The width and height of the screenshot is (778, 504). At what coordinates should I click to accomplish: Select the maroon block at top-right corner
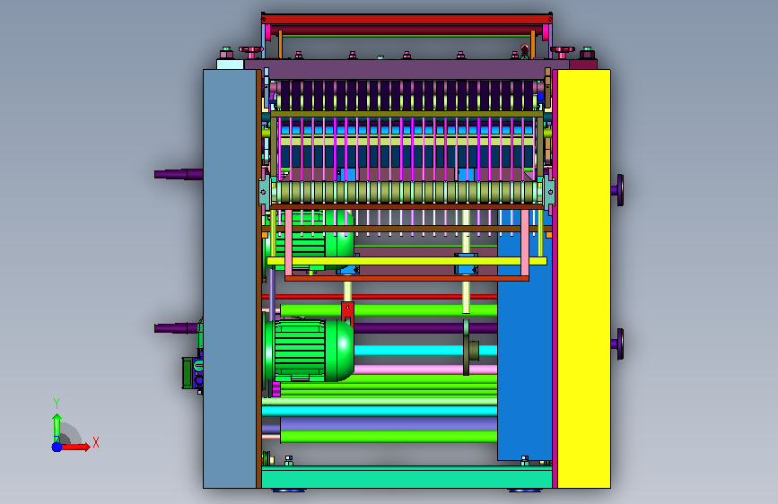pos(583,64)
